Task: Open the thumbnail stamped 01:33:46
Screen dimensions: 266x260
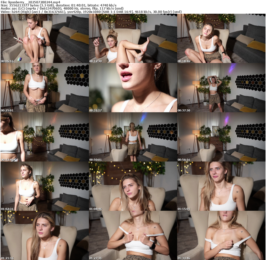Action: tap(221, 235)
